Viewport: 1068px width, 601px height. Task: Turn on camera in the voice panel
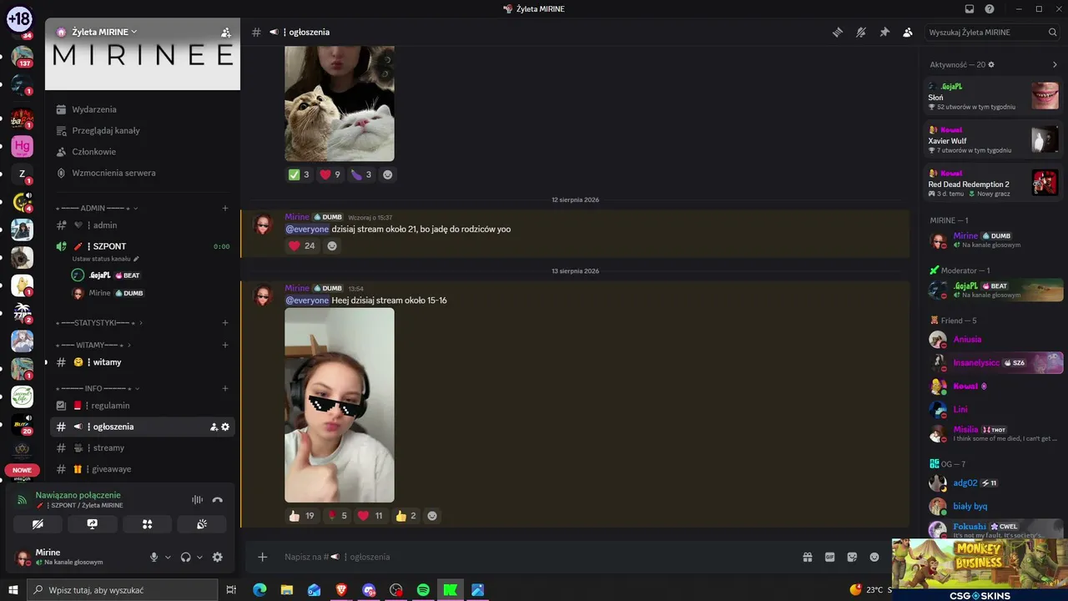38,524
